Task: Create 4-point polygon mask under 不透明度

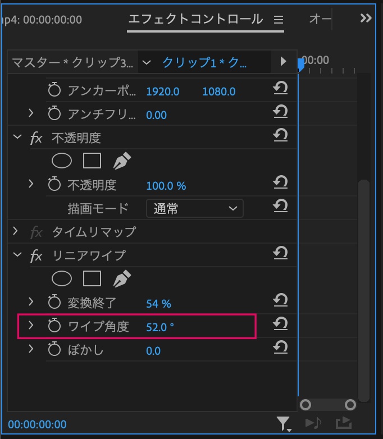Action: [92, 161]
